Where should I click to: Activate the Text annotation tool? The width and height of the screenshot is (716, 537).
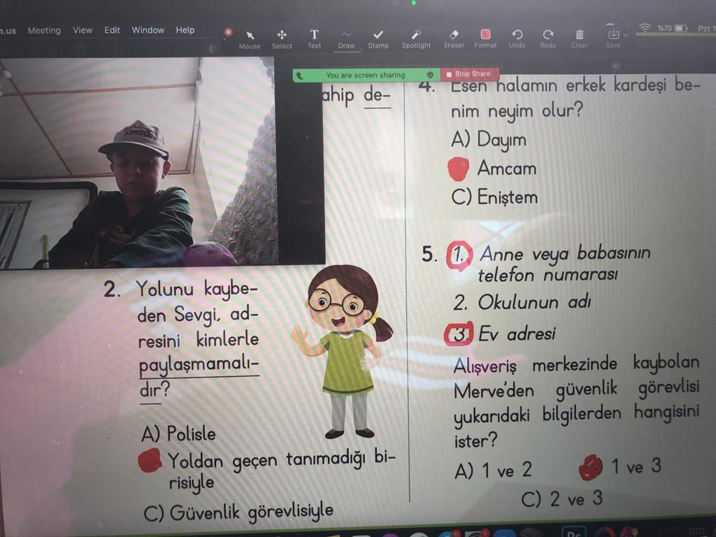[x=315, y=38]
